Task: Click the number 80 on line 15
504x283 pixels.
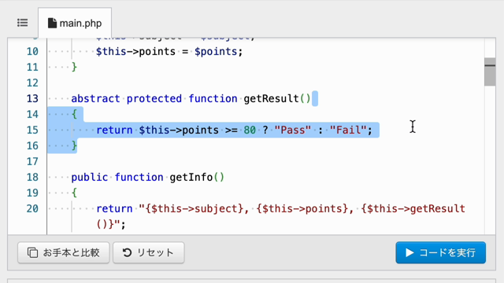Action: point(250,130)
